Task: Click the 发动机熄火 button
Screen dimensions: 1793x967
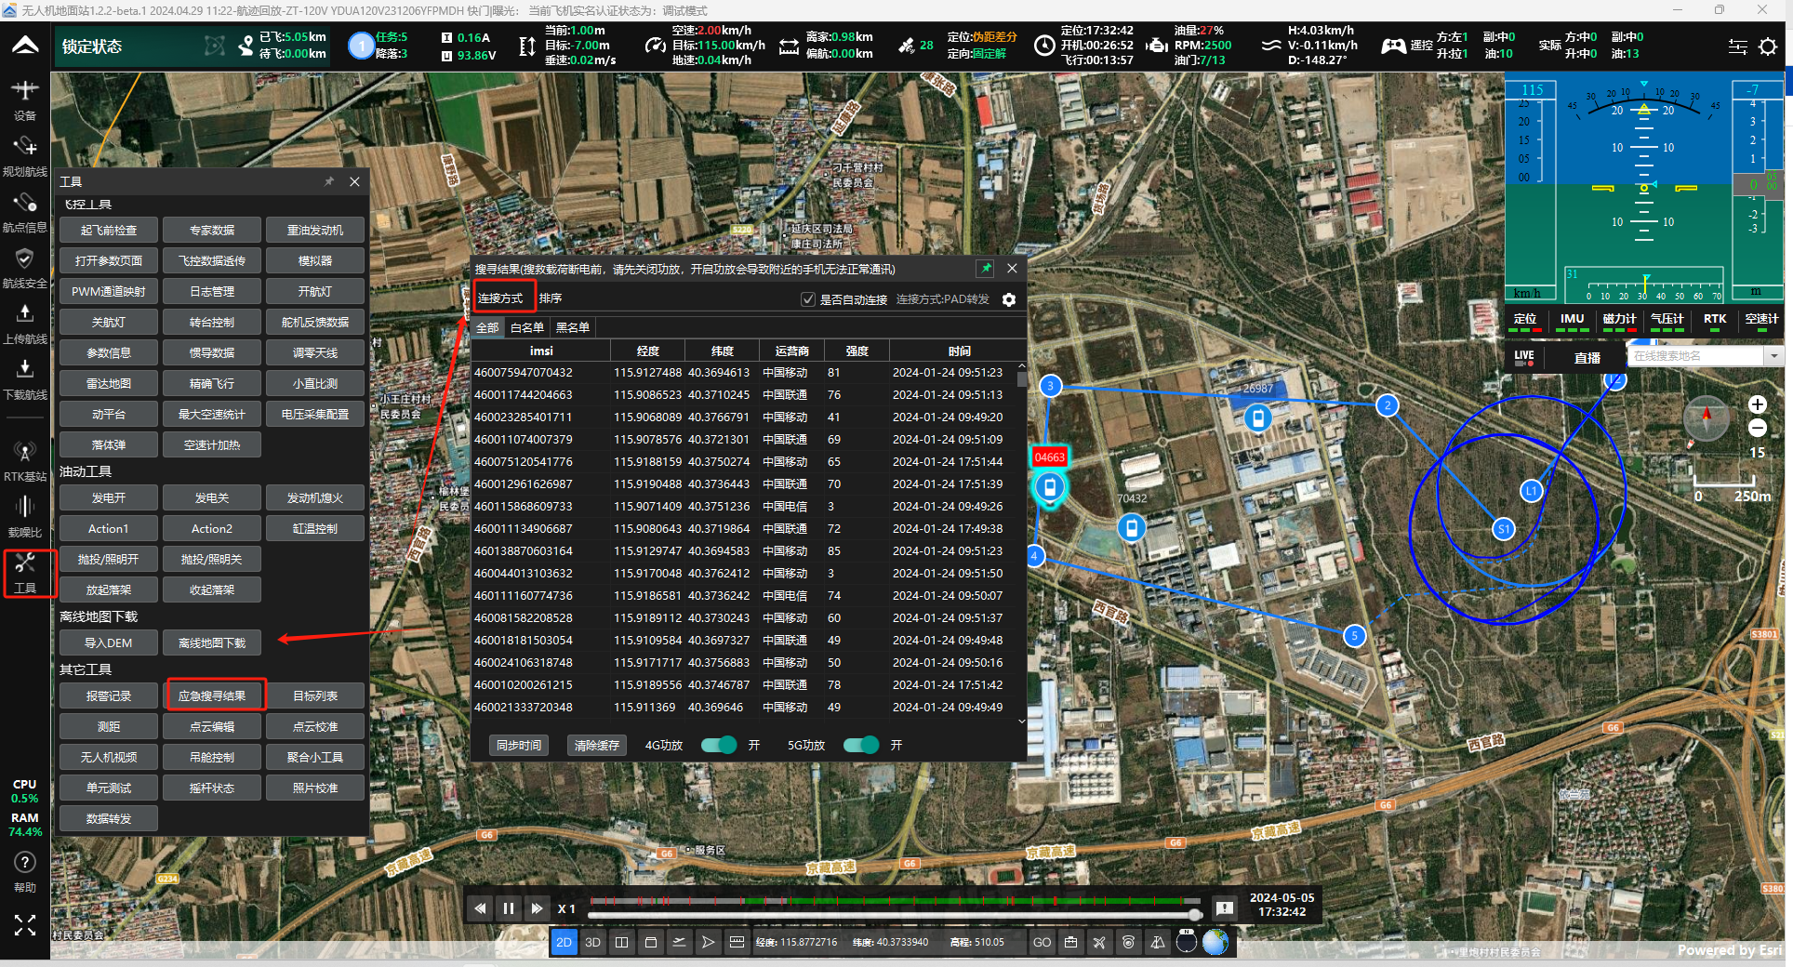Action: tap(315, 497)
